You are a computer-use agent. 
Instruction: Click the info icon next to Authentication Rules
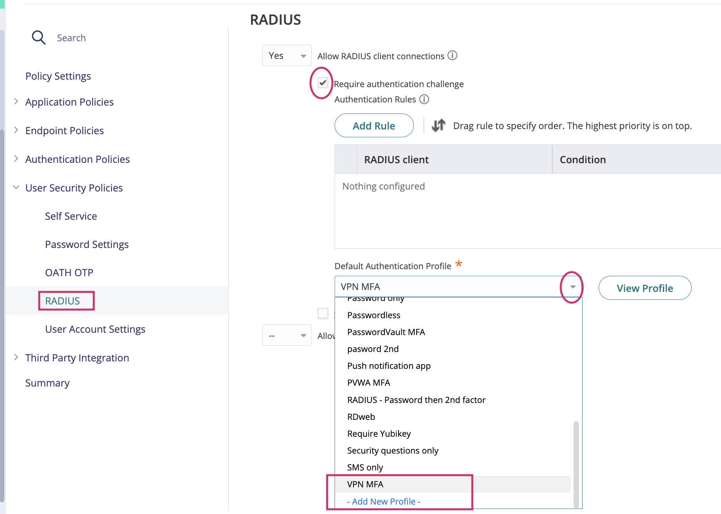click(424, 99)
